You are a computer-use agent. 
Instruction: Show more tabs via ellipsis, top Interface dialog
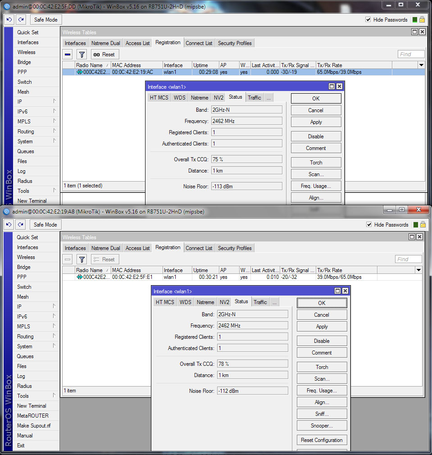pyautogui.click(x=269, y=98)
